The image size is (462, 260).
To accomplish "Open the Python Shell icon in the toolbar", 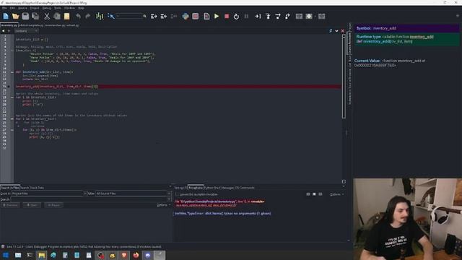I will click(x=186, y=16).
